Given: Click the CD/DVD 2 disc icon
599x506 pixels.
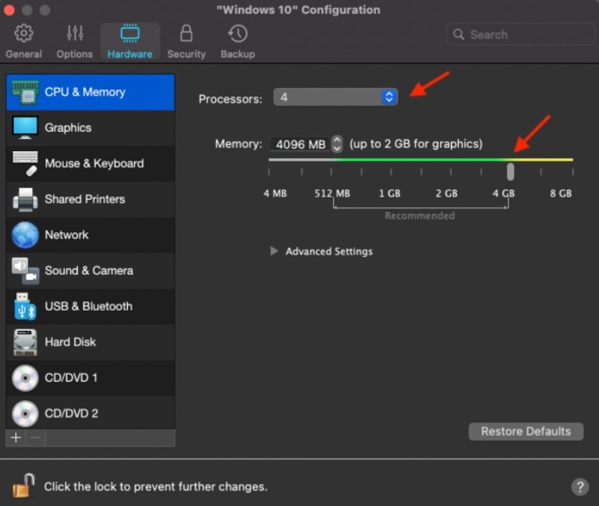Looking at the screenshot, I should coord(25,413).
